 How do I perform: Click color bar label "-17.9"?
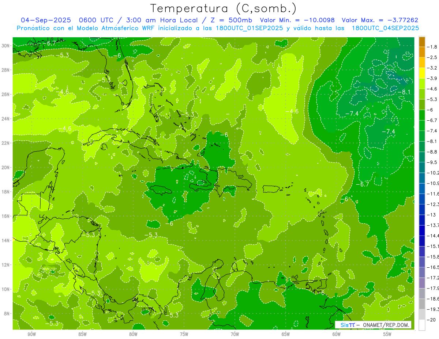point(433,288)
